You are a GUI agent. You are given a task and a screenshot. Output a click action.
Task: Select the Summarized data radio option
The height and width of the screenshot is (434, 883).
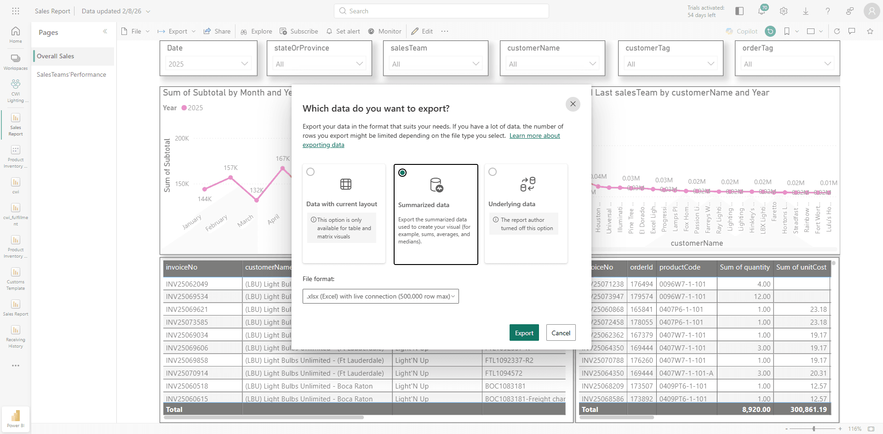pos(402,173)
